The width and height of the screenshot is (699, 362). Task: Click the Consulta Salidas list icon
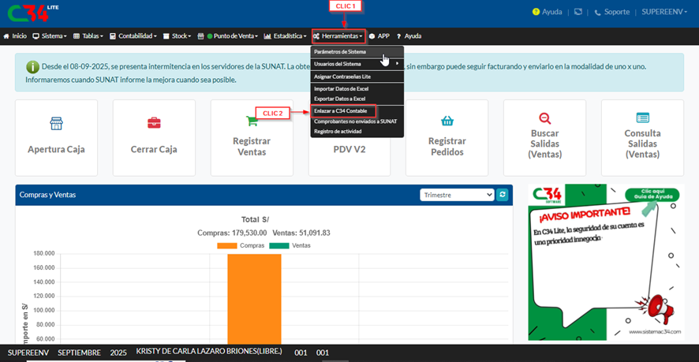[642, 118]
